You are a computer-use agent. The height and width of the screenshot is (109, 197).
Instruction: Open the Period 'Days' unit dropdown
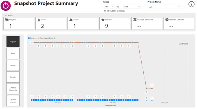coord(132,7)
